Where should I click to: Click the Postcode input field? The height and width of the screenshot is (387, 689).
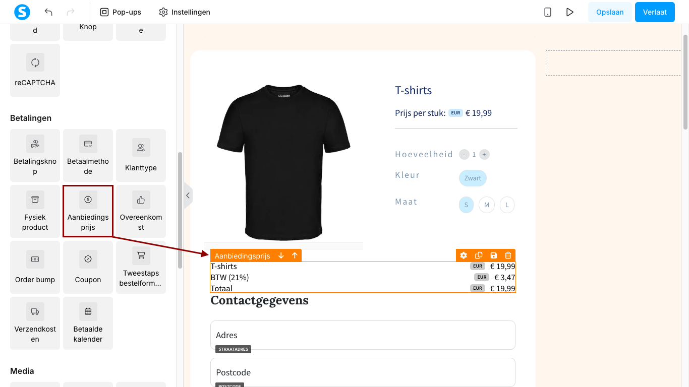363,372
